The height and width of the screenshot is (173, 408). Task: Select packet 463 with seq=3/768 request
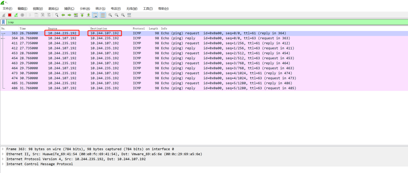[x=204, y=63]
